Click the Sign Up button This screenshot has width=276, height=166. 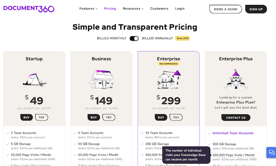(256, 9)
